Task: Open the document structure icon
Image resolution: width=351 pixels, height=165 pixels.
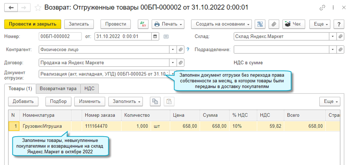Action: point(260,24)
